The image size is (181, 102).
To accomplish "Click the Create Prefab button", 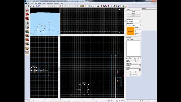I will coord(133,75).
